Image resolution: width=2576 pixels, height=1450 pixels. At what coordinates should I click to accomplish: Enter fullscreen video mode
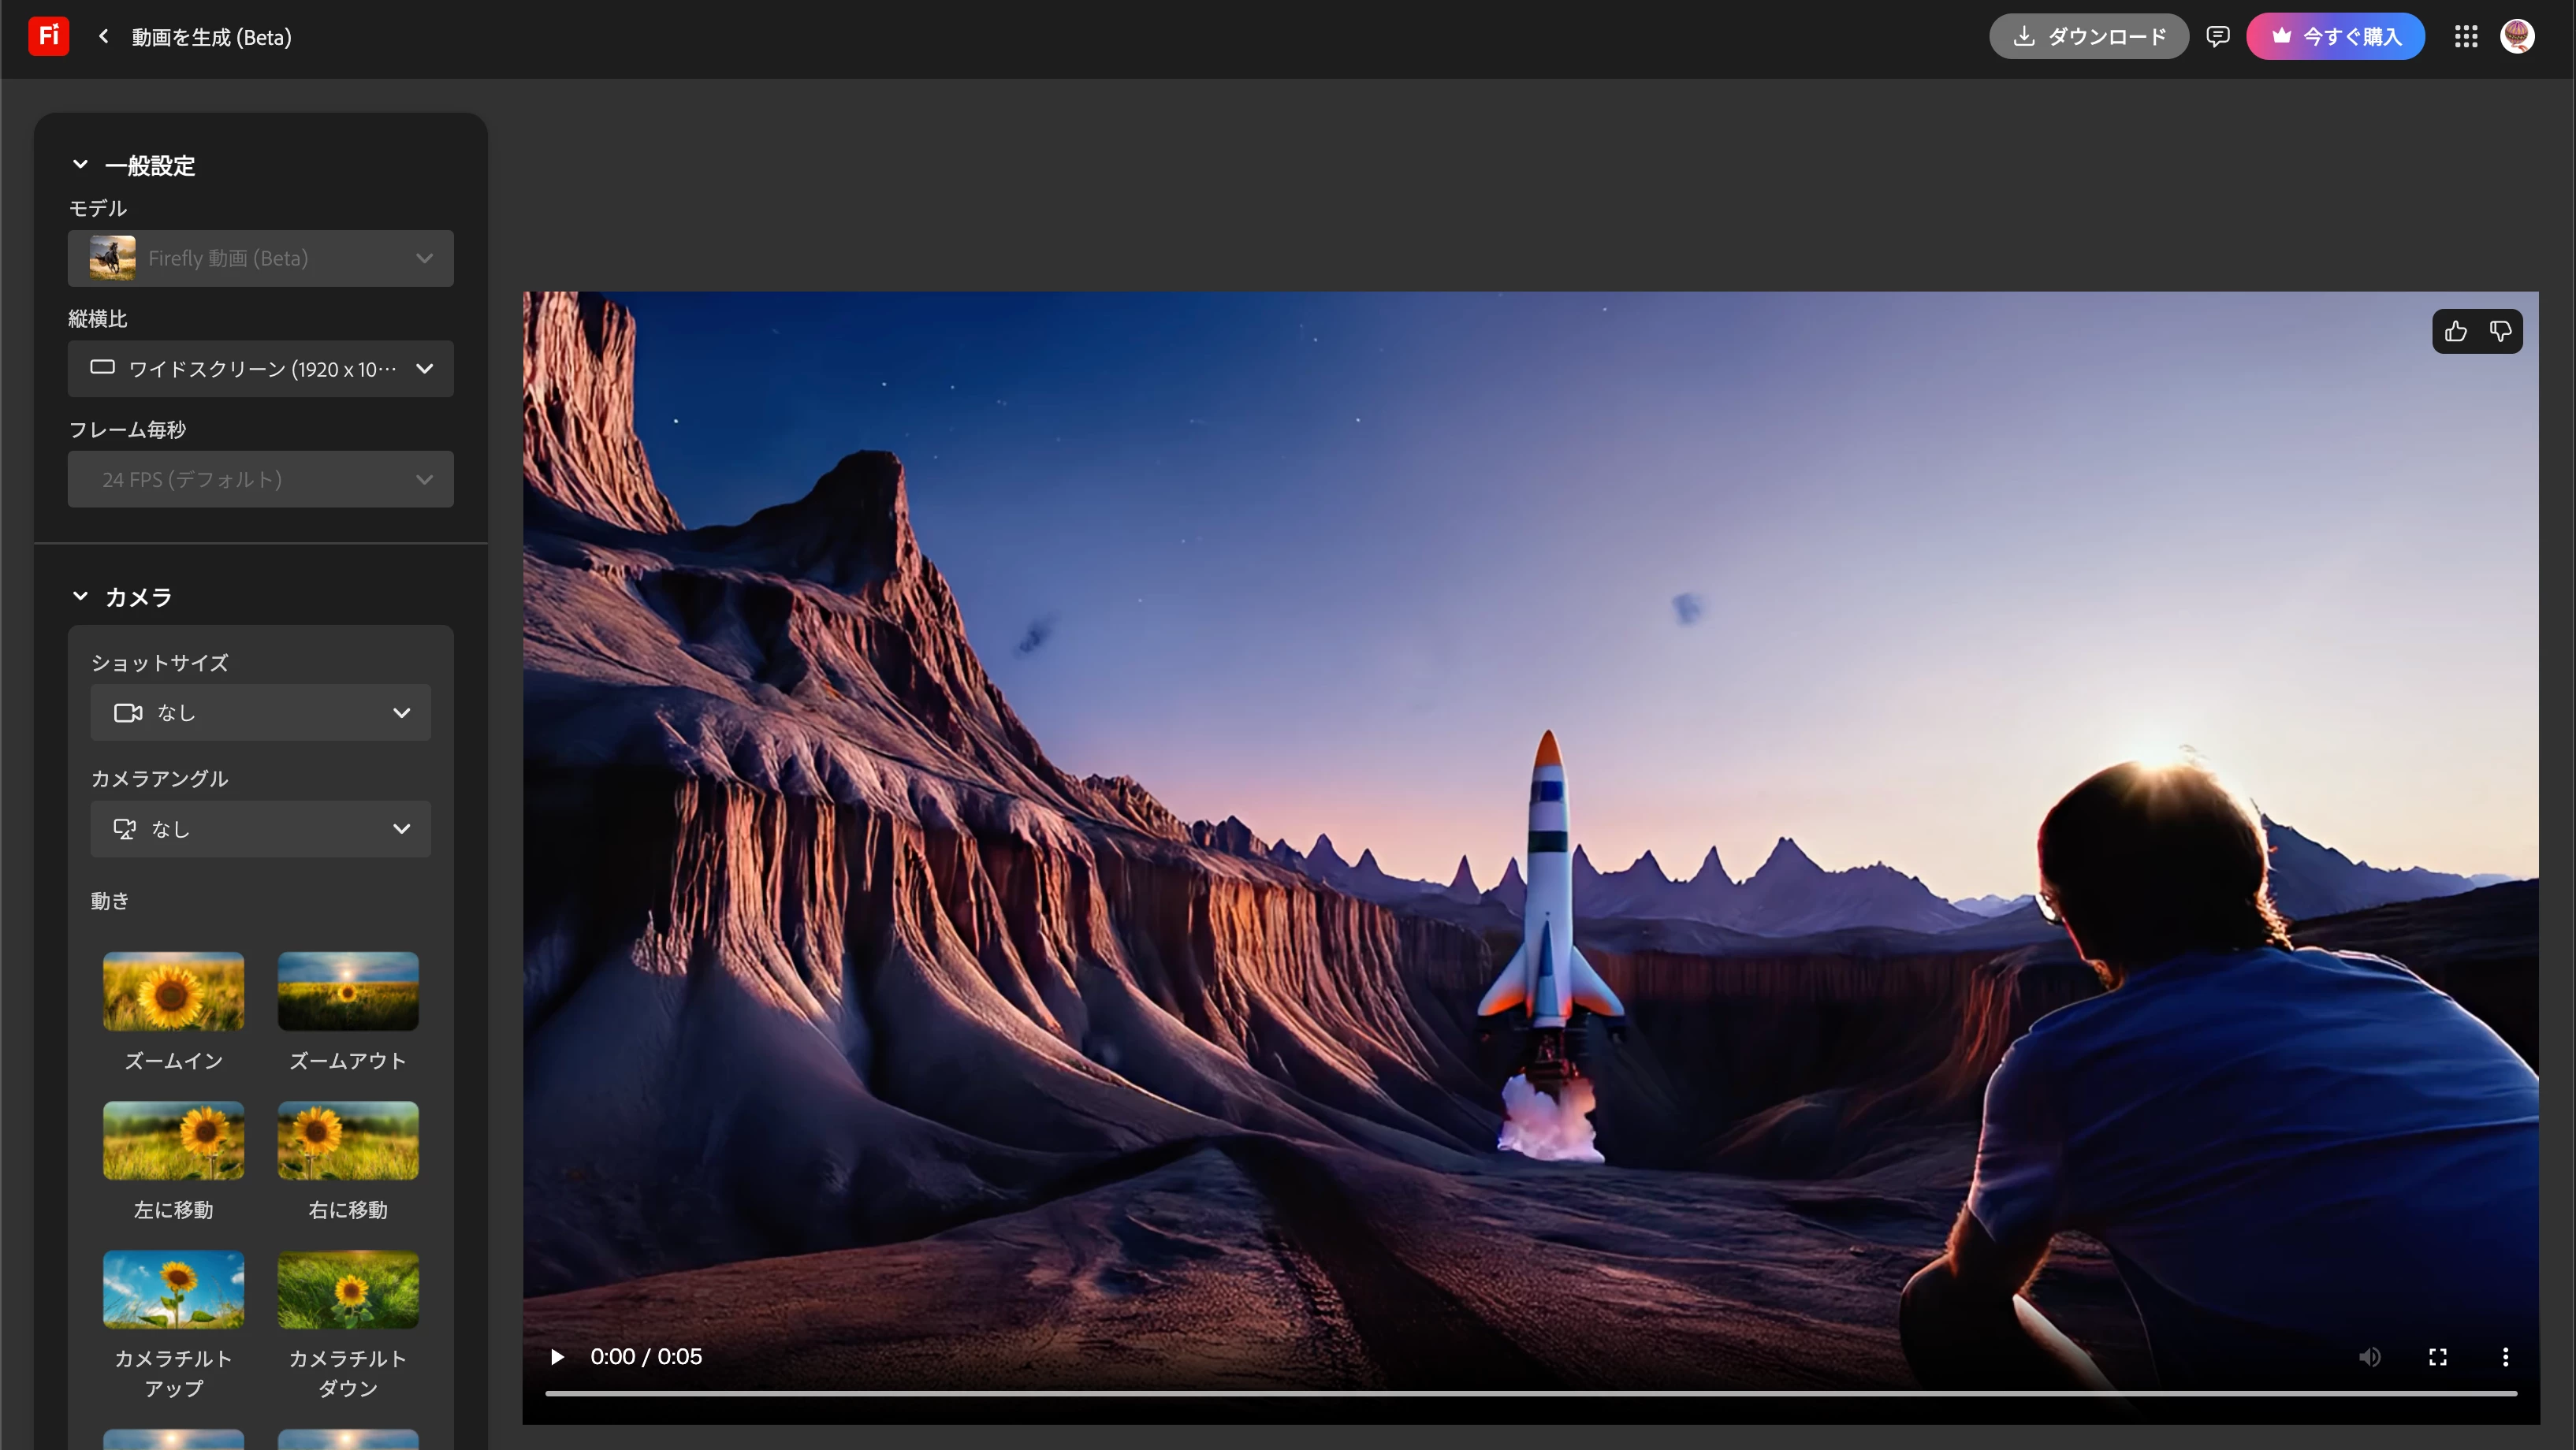click(2437, 1357)
